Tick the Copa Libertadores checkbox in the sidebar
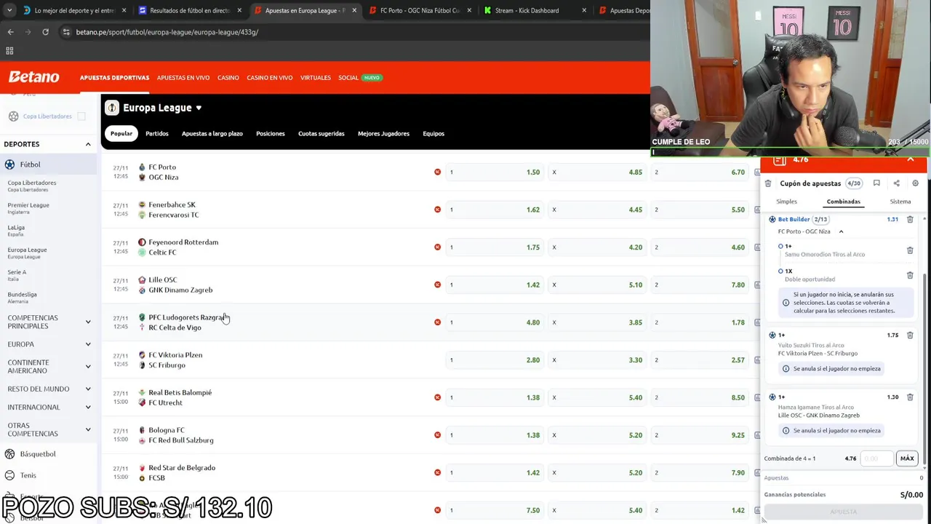931x524 pixels. 81,116
